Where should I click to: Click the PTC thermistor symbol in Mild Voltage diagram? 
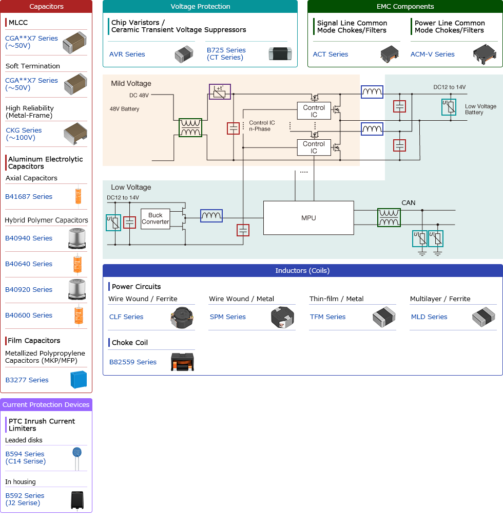[220, 92]
